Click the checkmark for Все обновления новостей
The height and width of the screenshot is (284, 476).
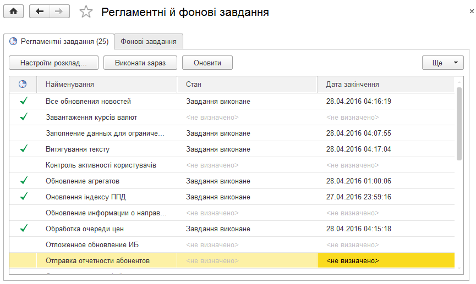[x=24, y=101]
